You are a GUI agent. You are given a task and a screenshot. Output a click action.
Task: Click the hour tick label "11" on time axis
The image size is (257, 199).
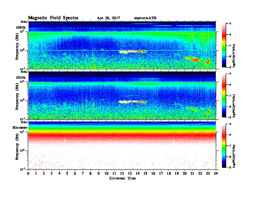114,173
